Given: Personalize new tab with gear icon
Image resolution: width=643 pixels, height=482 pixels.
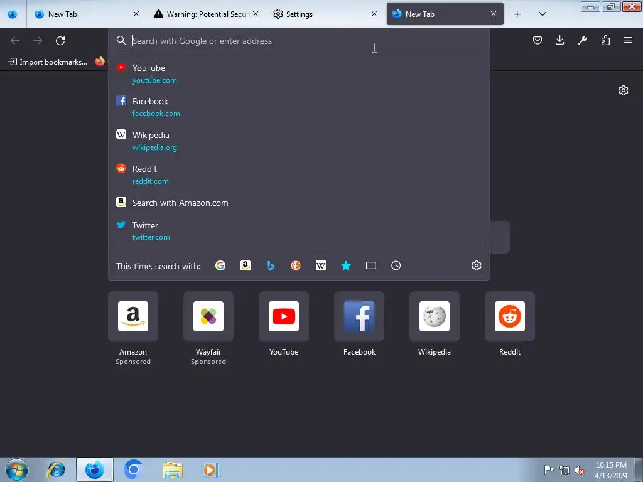Looking at the screenshot, I should coord(624,90).
